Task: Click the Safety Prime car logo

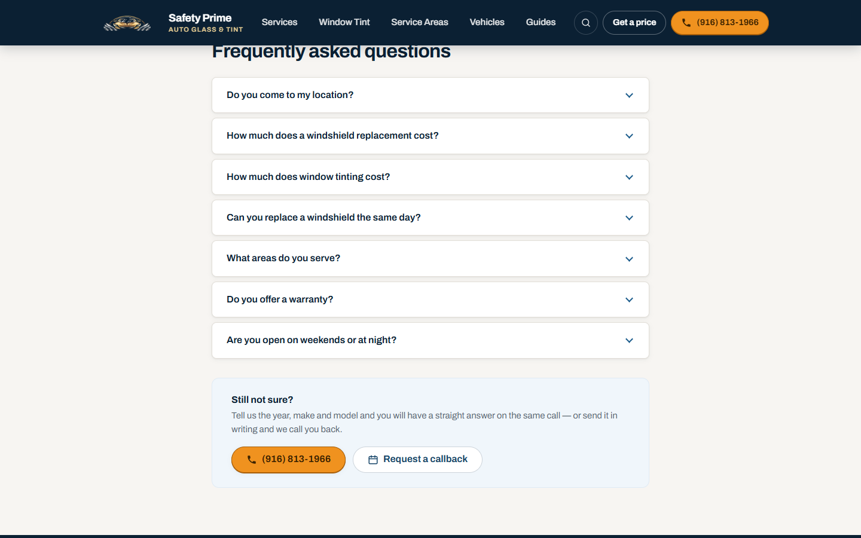Action: pyautogui.click(x=127, y=23)
